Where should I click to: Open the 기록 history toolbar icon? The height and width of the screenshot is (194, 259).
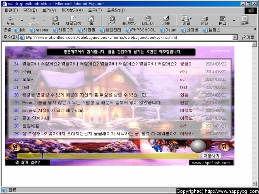coord(166,21)
